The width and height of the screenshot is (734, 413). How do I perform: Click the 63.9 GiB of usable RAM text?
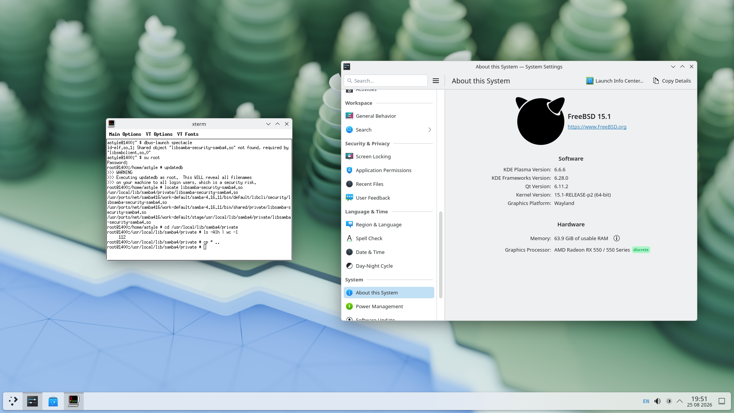(581, 238)
